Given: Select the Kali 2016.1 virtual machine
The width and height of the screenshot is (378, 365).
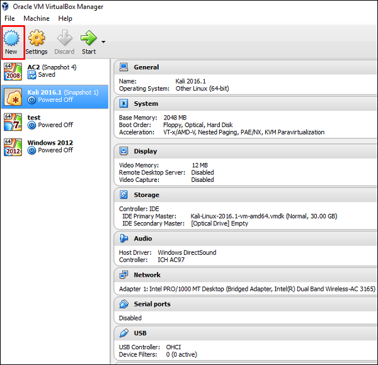Looking at the screenshot, I should [54, 96].
